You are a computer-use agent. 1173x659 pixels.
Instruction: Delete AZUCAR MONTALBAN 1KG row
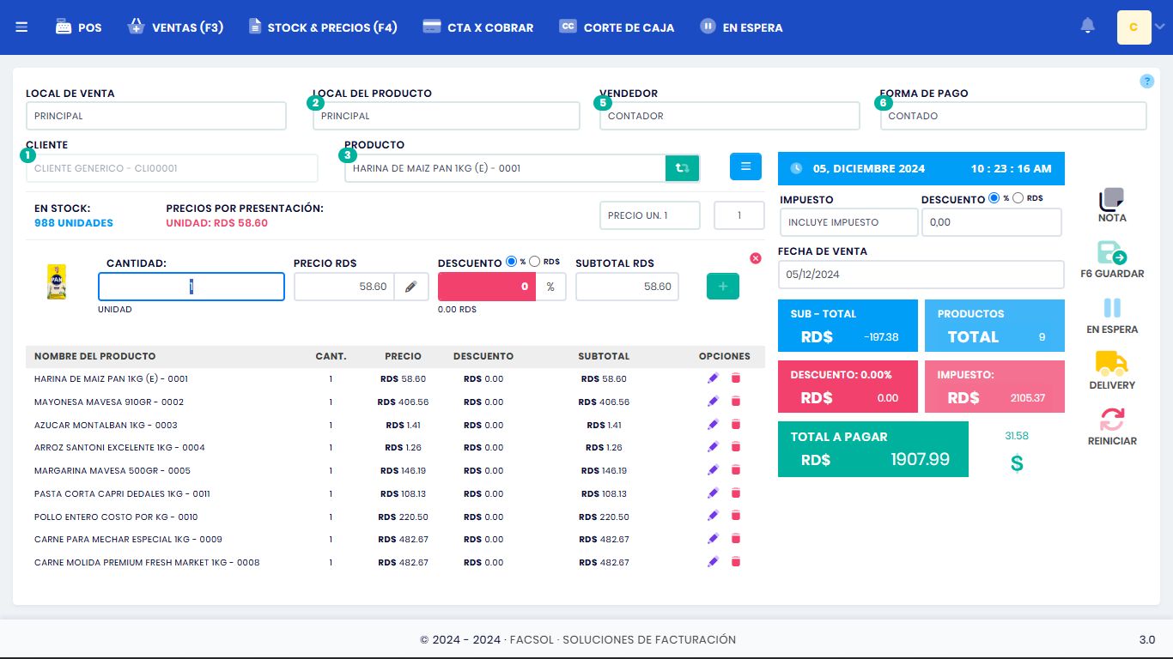(x=735, y=425)
